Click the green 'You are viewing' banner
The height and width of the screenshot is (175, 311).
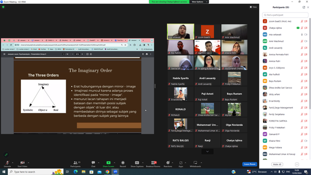[169, 2]
